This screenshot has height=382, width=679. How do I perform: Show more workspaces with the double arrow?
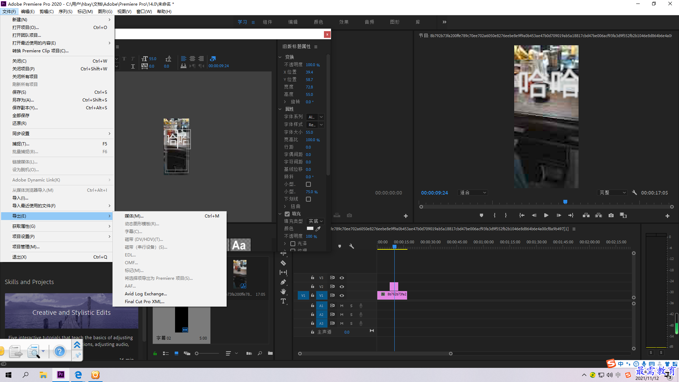click(x=445, y=22)
